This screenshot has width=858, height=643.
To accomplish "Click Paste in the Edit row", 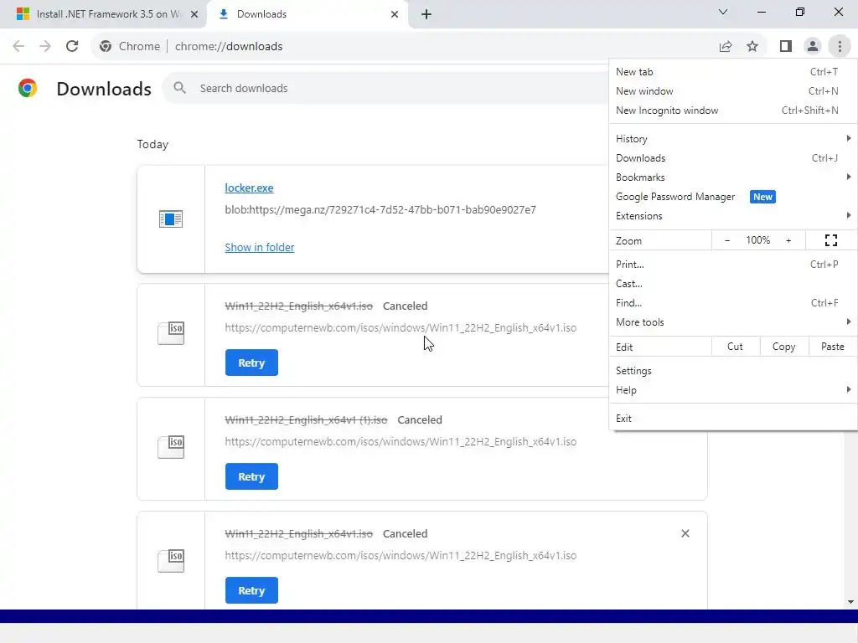I will pos(832,347).
